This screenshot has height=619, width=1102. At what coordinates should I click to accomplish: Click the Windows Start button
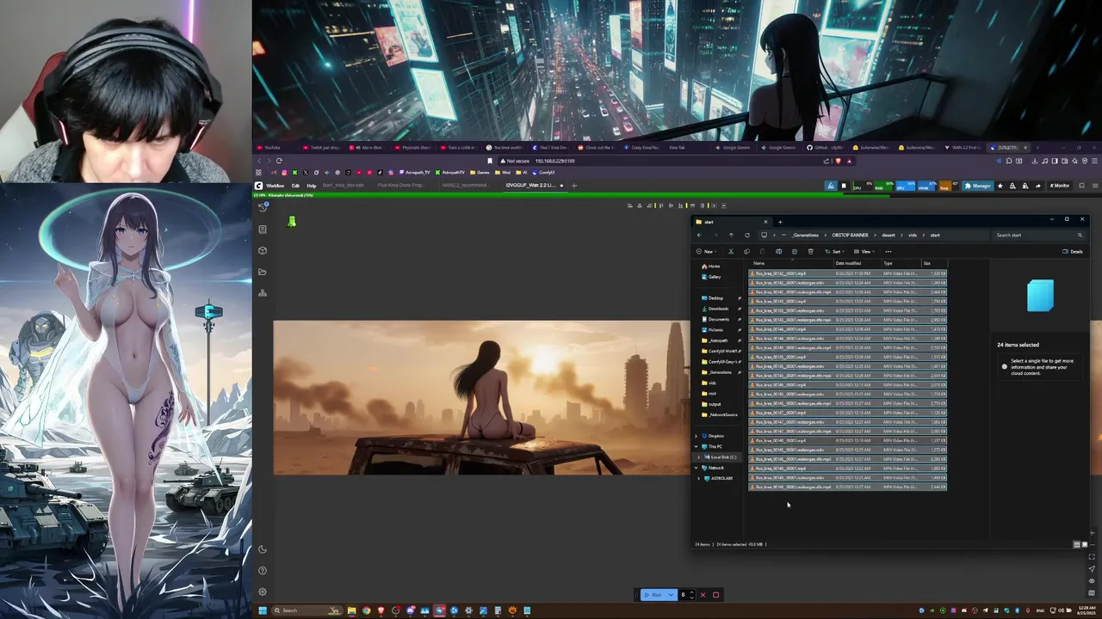coord(263,610)
